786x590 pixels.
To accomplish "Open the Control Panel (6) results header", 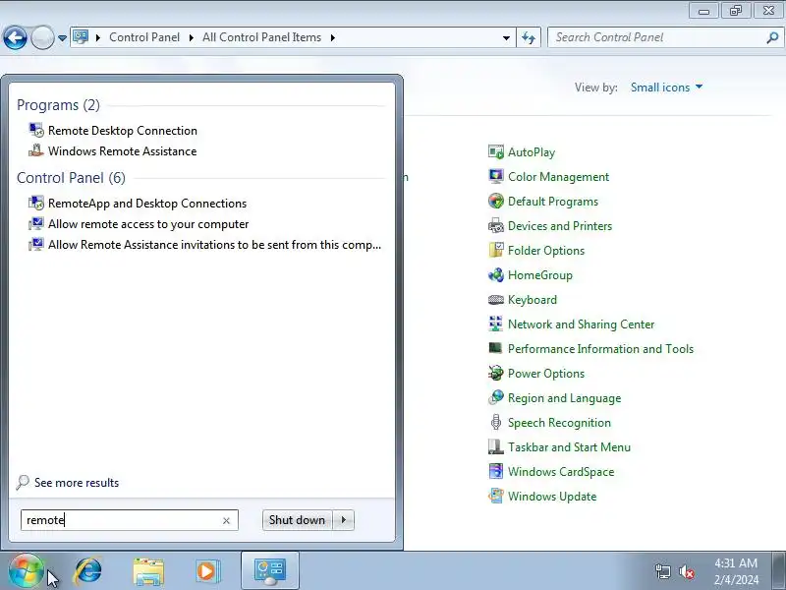I will point(71,178).
